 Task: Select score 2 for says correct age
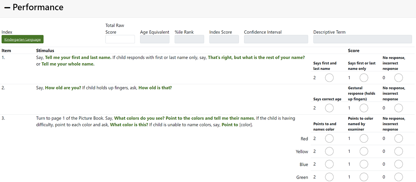pyautogui.click(x=329, y=108)
